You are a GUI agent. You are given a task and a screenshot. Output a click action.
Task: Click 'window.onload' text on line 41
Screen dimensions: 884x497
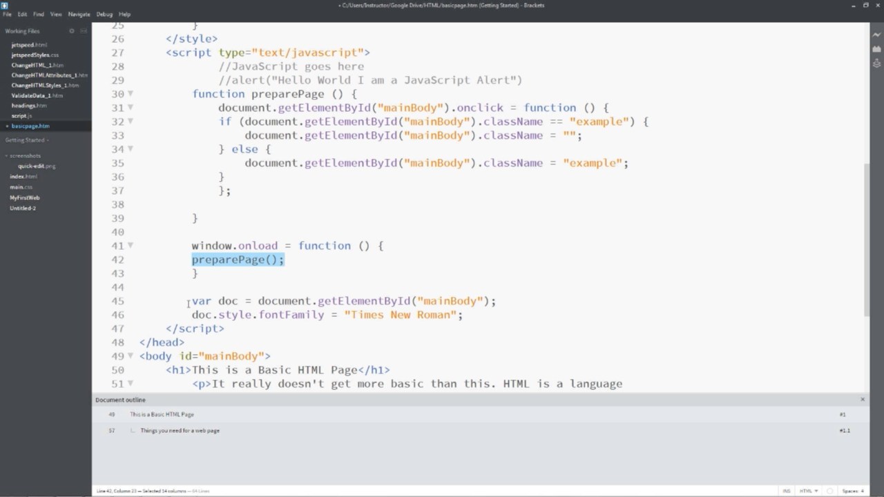(235, 246)
